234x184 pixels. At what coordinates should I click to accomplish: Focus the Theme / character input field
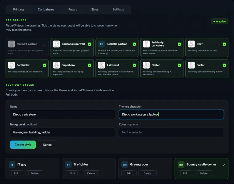point(171,114)
